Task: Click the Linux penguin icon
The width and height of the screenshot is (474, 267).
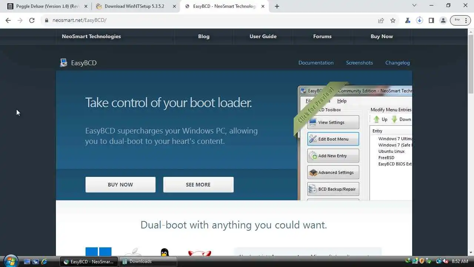Action: click(165, 252)
